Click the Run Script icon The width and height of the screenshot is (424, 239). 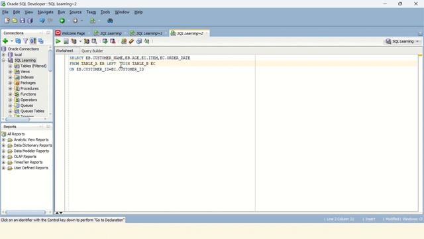[66, 41]
